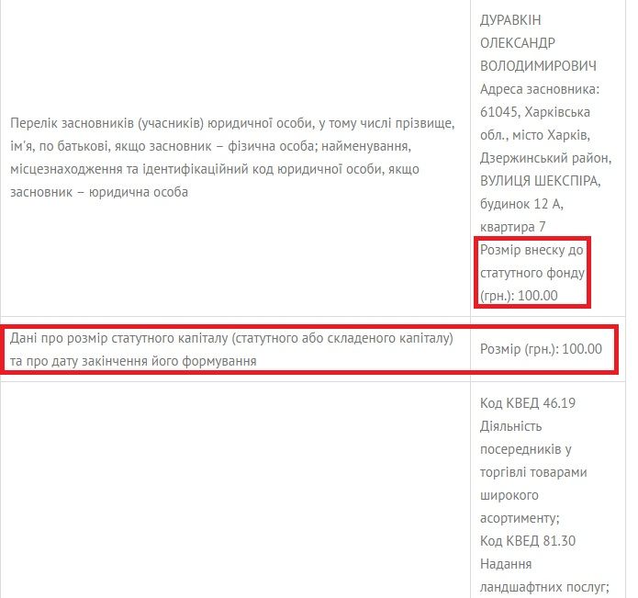638x598 pixels.
Task: Click 'квартира 7' text
Action: [512, 227]
